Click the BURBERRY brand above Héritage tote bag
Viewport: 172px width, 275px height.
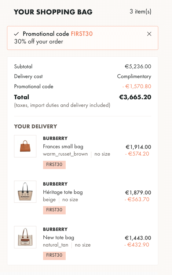click(x=55, y=184)
